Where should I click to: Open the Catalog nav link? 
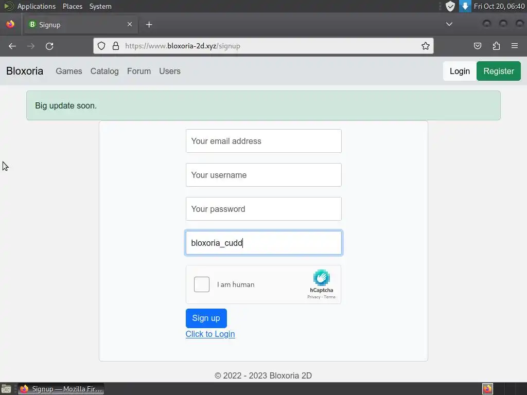[x=104, y=71]
